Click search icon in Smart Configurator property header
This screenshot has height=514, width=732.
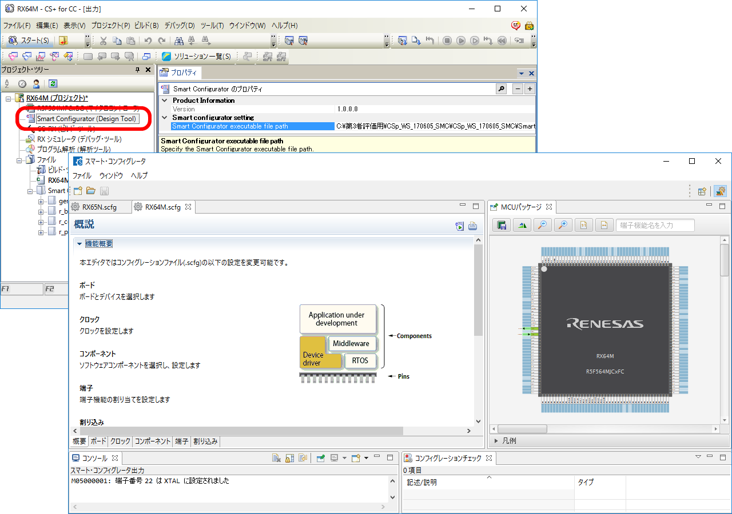[501, 89]
